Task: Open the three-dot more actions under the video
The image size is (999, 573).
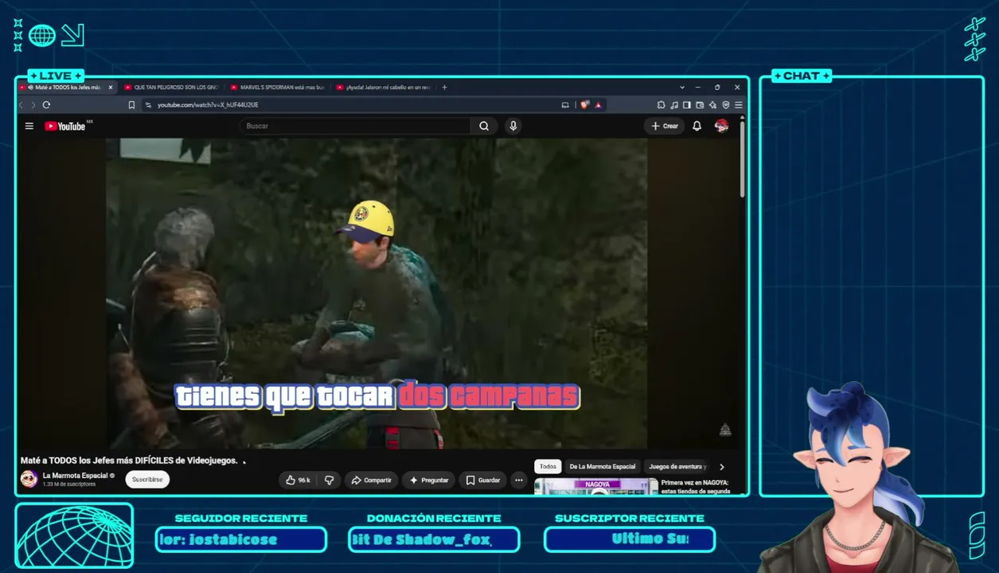Action: 519,480
